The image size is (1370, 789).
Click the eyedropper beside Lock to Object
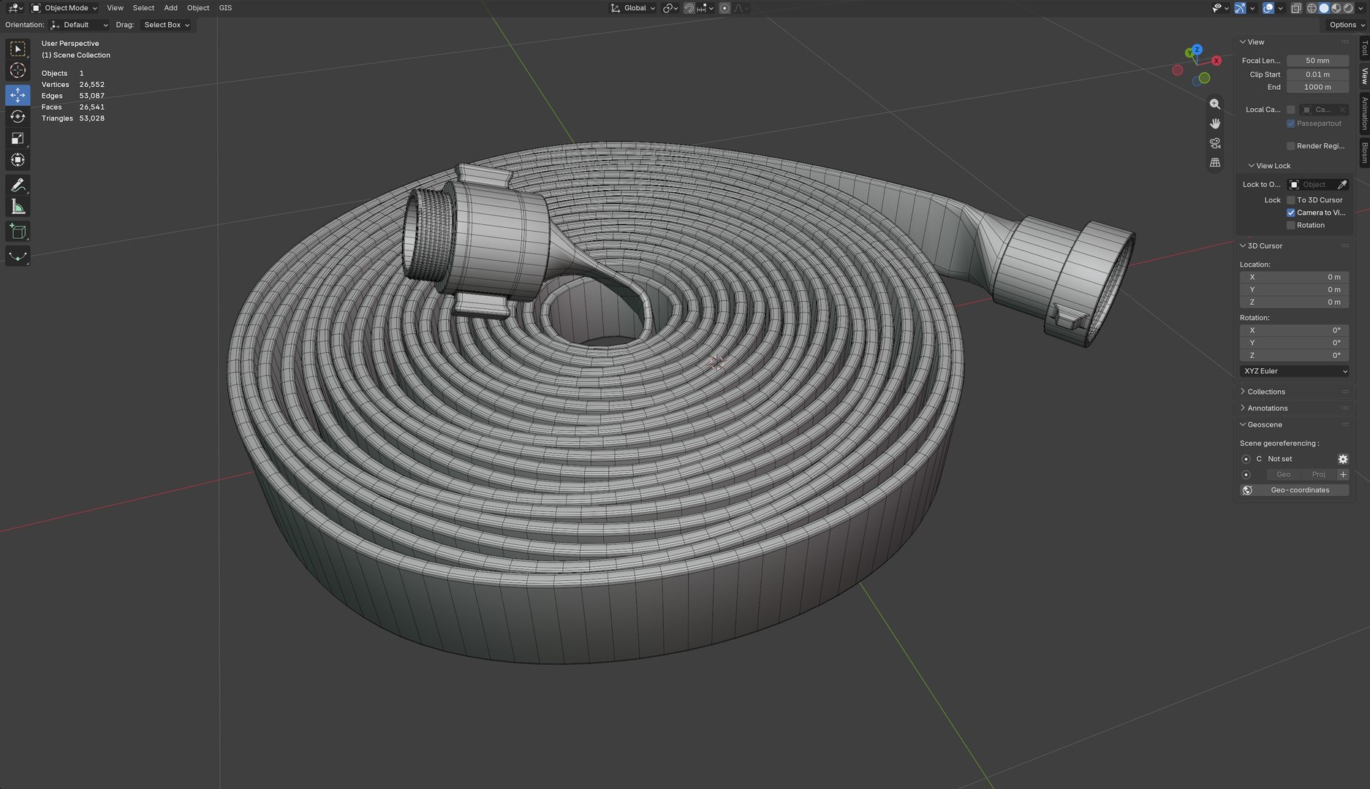1342,185
